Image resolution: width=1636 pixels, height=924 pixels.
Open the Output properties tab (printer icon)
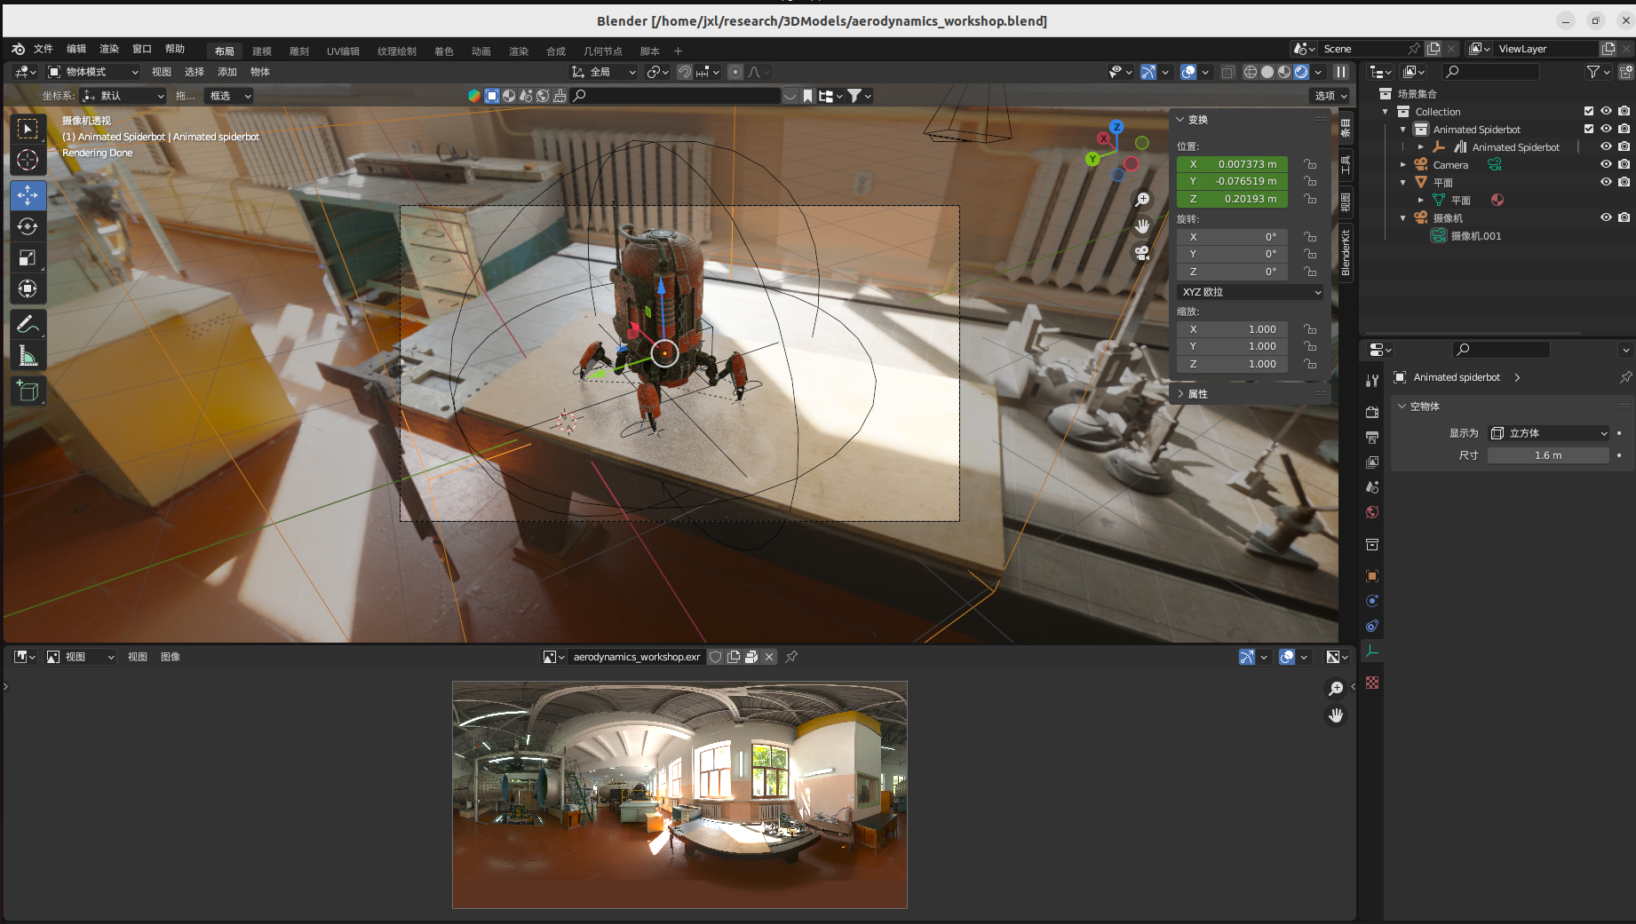pos(1372,437)
